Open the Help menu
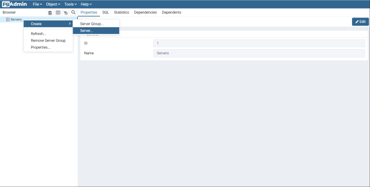The width and height of the screenshot is (370, 187). 86,4
